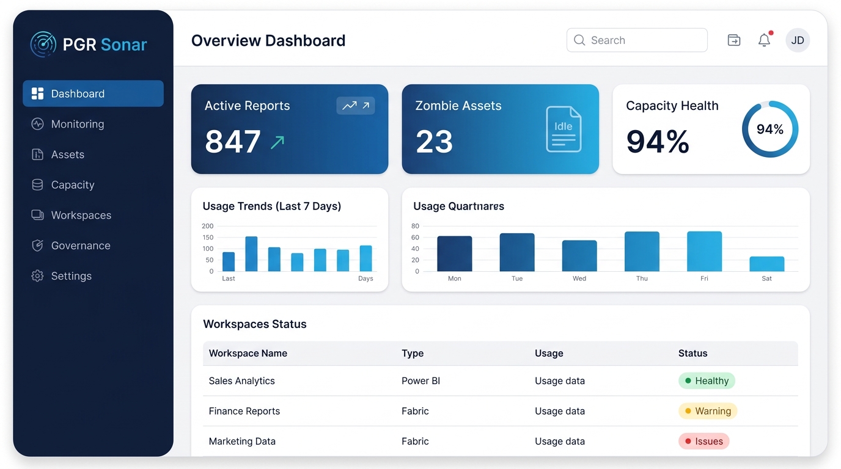Screen dimensions: 841x469
Task: Open the Zombie Assets card
Action: 500,129
